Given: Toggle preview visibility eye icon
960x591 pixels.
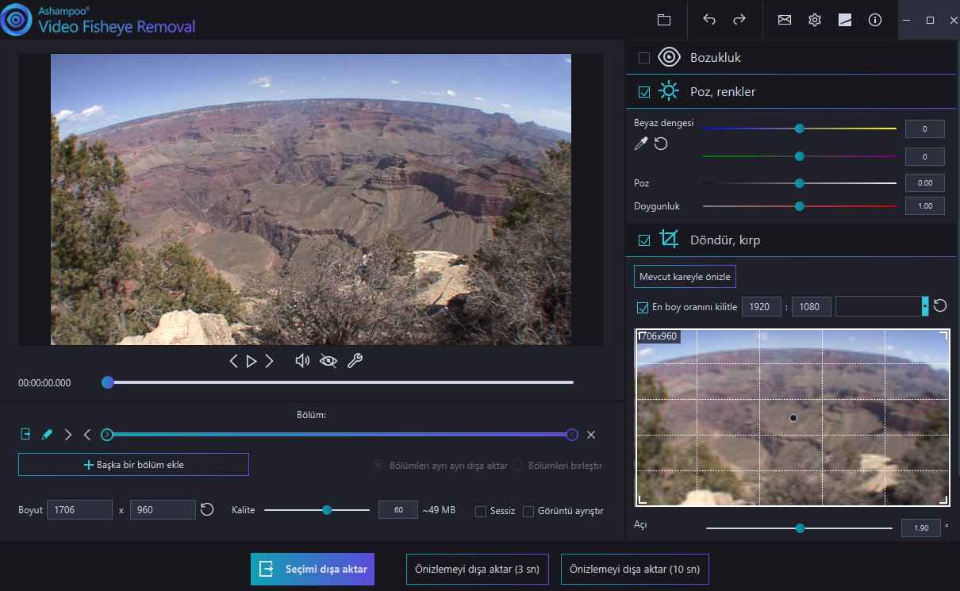Looking at the screenshot, I should [x=328, y=361].
